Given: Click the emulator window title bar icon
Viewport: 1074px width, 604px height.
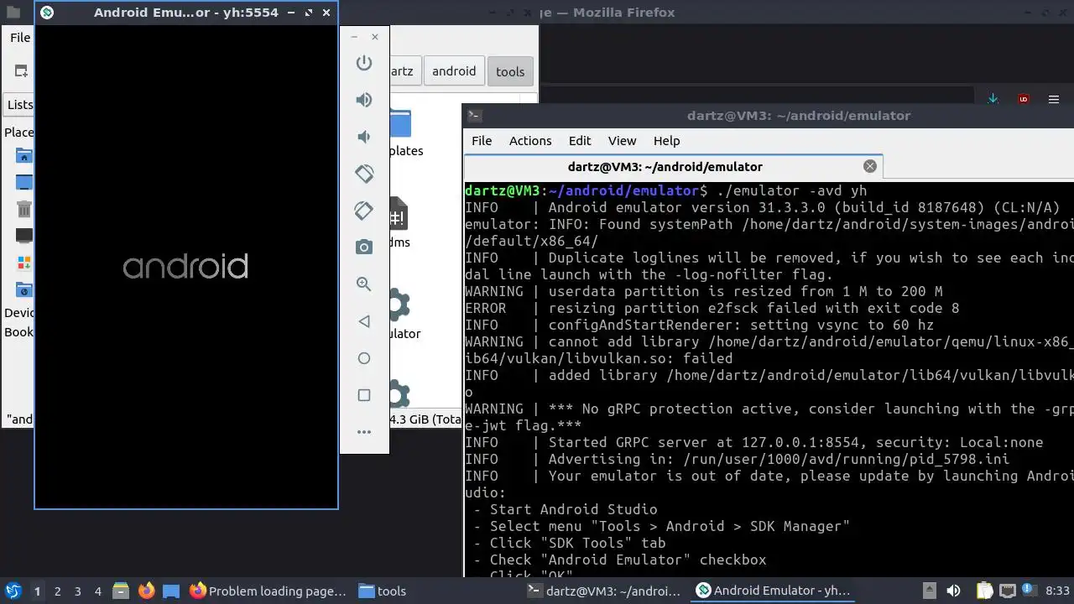Looking at the screenshot, I should point(47,12).
